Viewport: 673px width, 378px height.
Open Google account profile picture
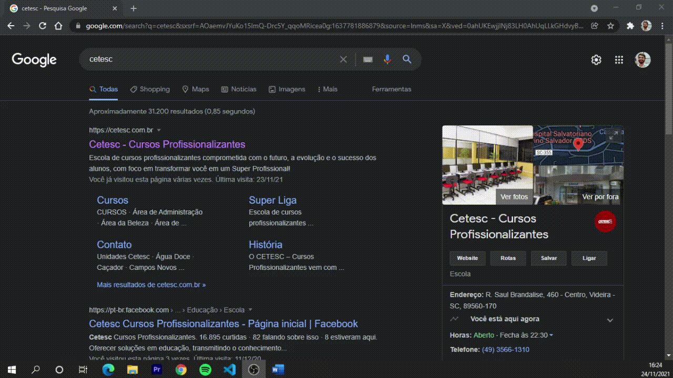coord(643,60)
